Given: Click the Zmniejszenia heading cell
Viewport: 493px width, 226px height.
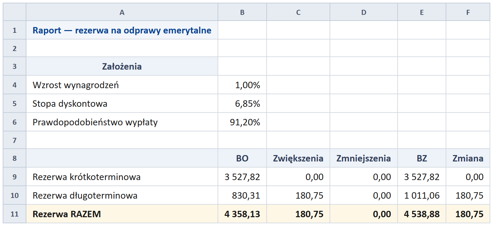Looking at the screenshot, I should coord(364,158).
